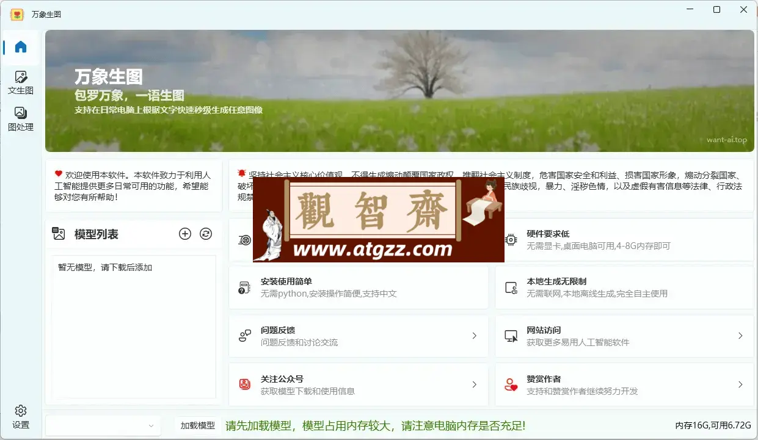758x440 pixels.
Task: Click the 欢迎使用本软件 welcome message
Action: tap(134, 186)
